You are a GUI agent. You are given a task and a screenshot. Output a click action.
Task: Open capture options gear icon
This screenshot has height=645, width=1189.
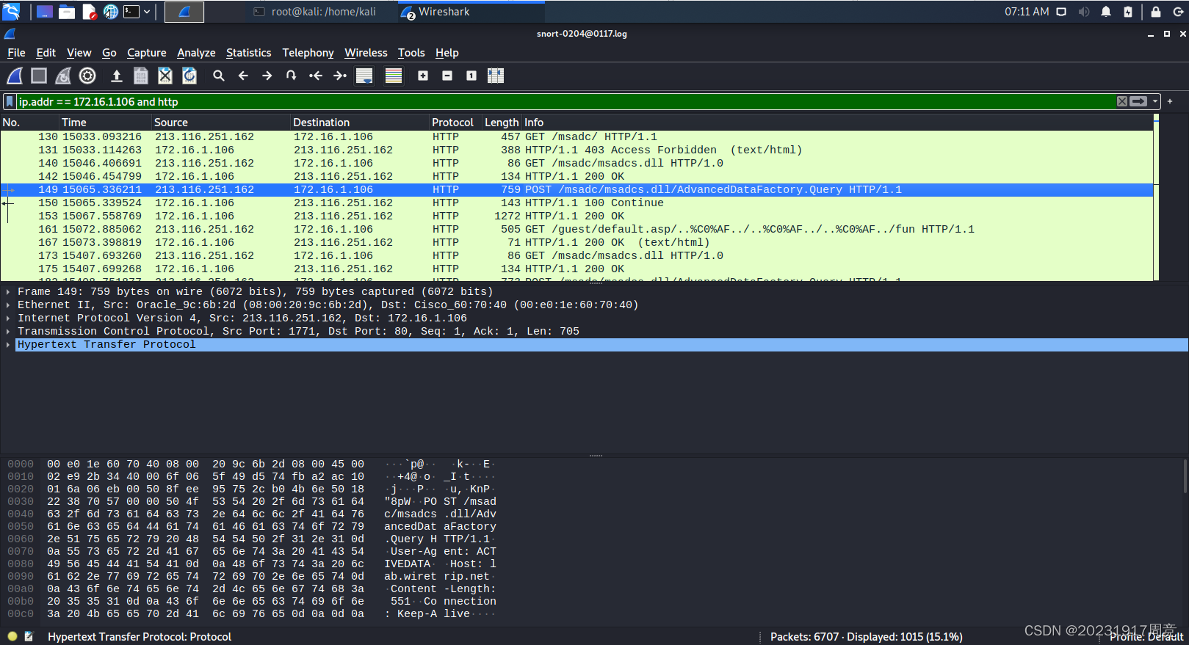[87, 76]
